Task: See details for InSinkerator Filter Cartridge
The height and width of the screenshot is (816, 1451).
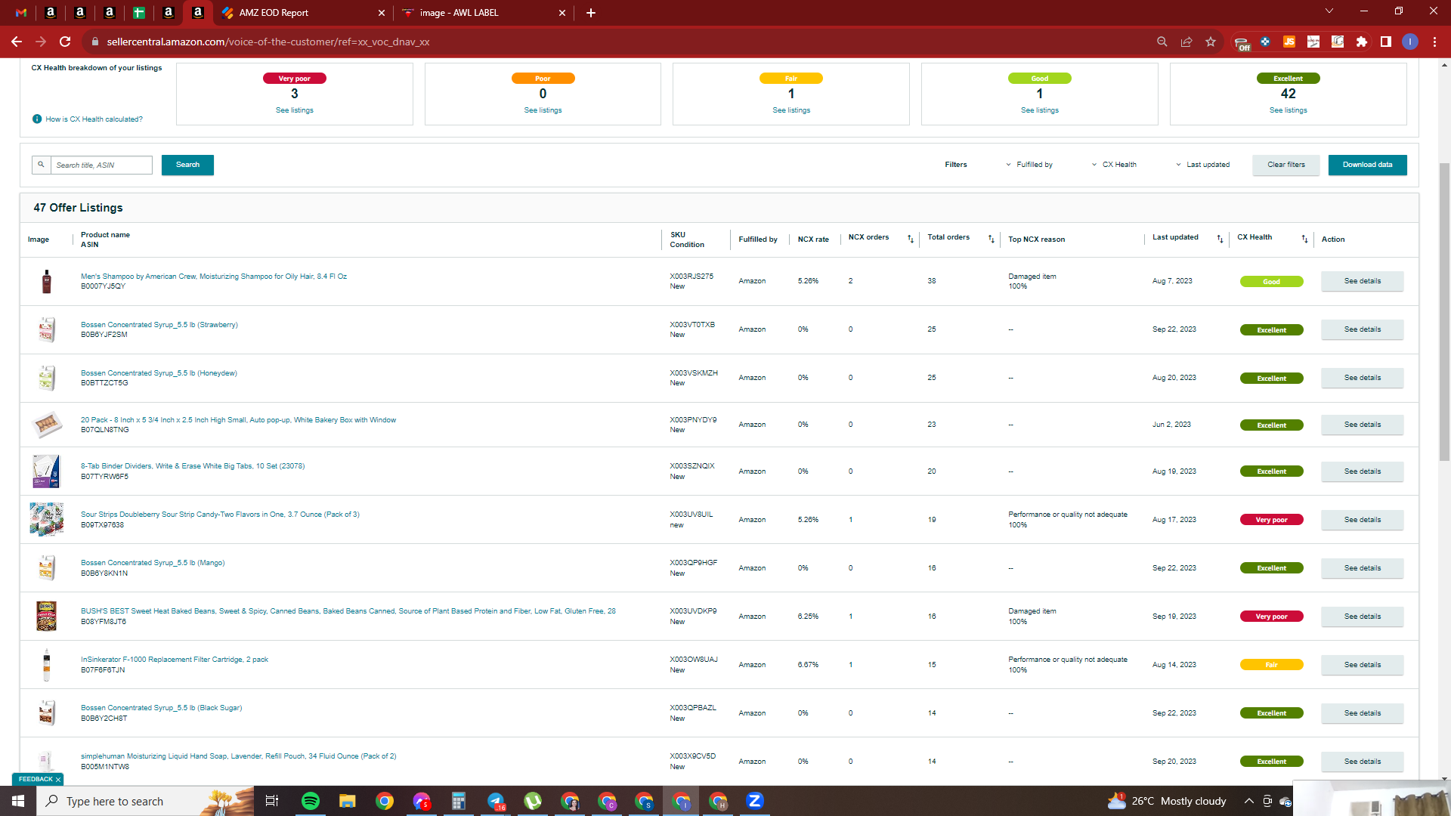Action: click(1363, 665)
